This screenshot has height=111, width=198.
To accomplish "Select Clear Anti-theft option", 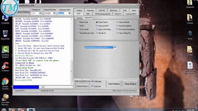I will tap(117, 22).
